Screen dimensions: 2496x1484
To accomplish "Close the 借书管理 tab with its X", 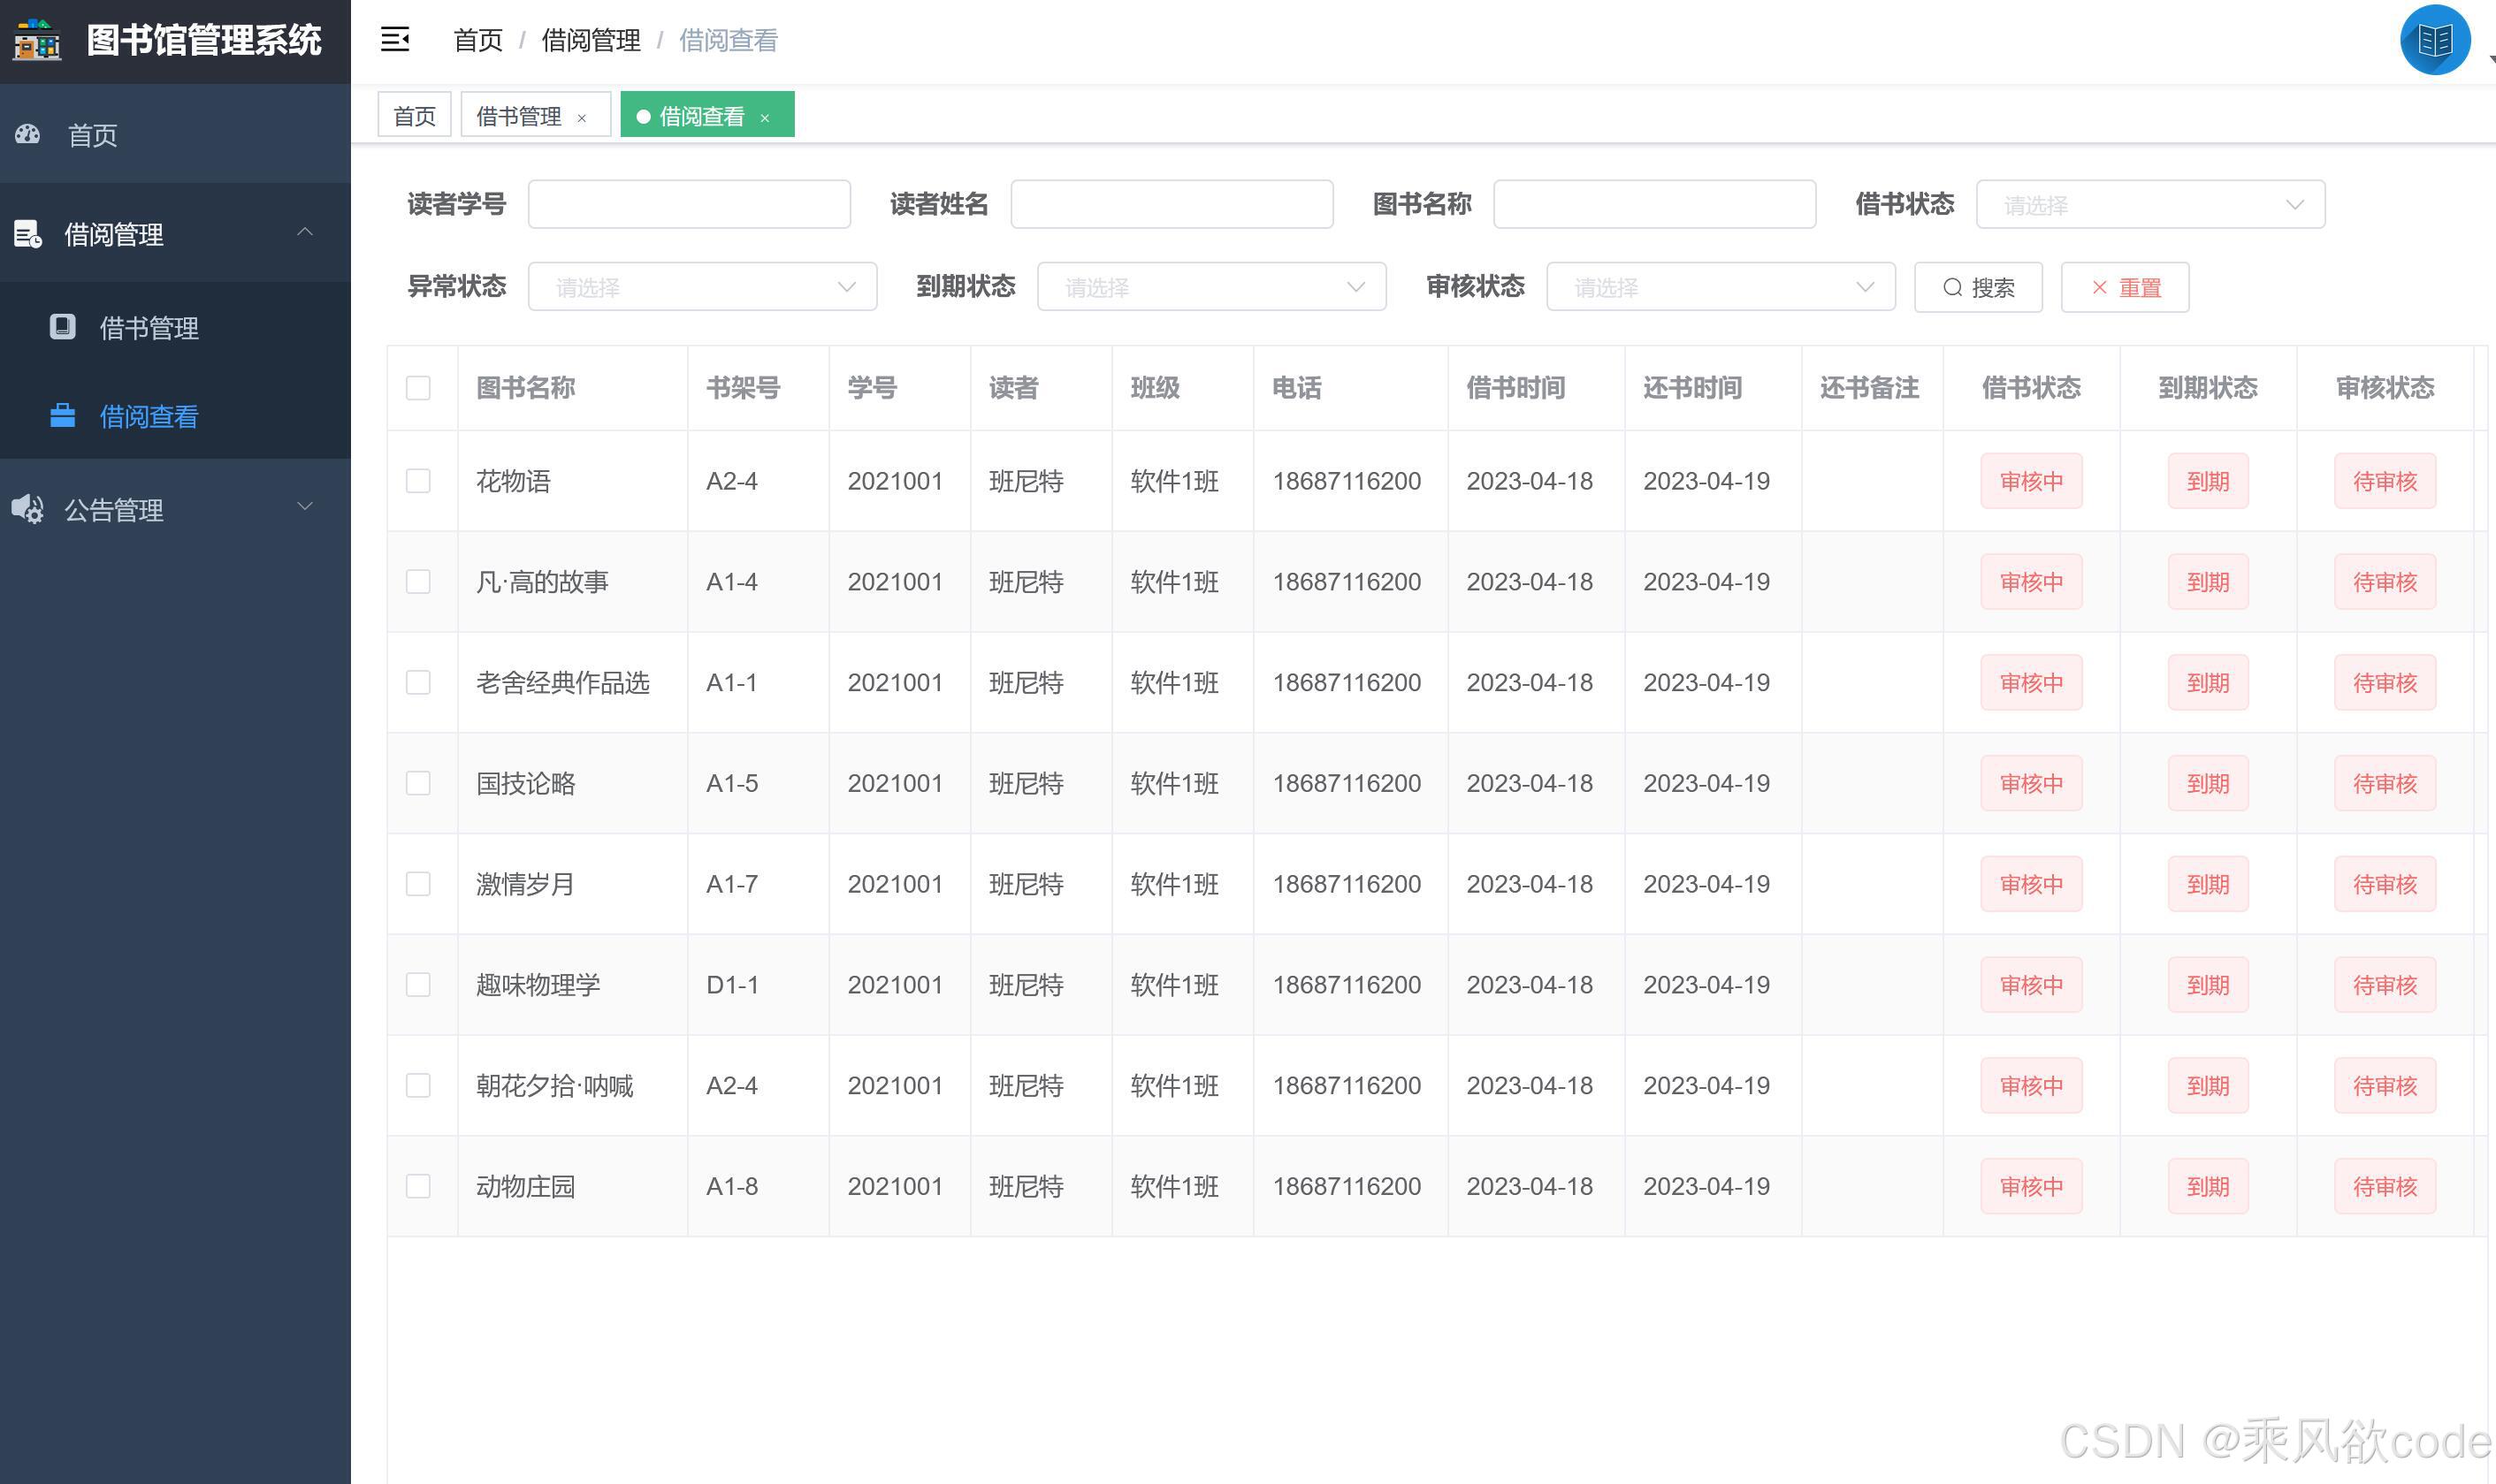I will tap(581, 118).
